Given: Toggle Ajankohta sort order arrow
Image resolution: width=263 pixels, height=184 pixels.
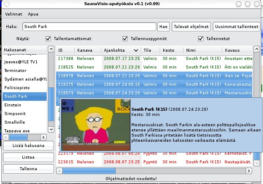Looking at the screenshot, I should point(136,50).
